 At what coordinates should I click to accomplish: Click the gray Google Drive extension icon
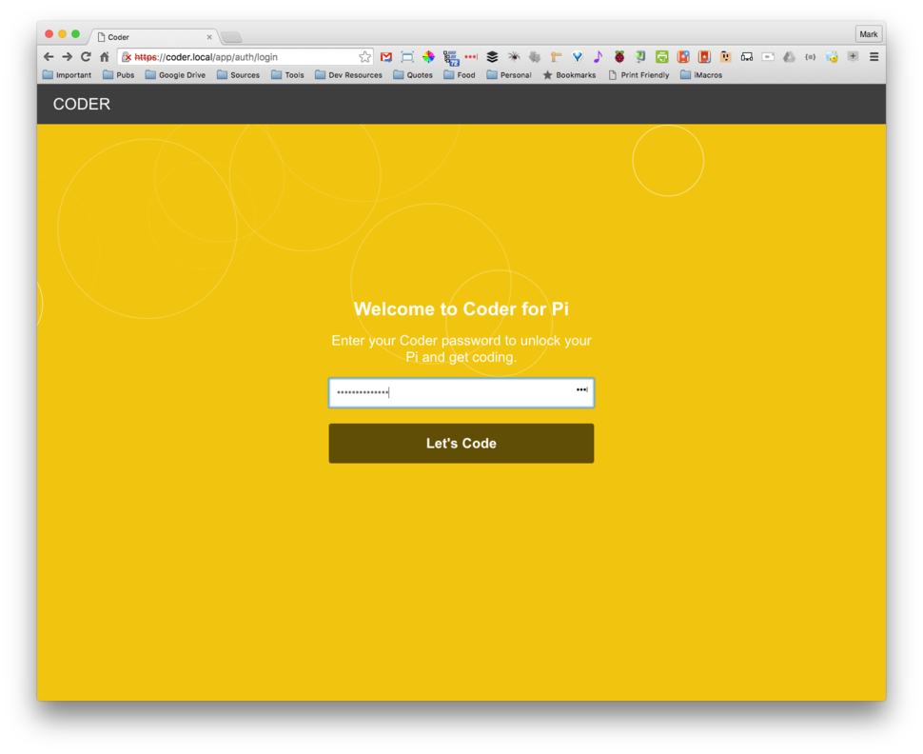789,57
